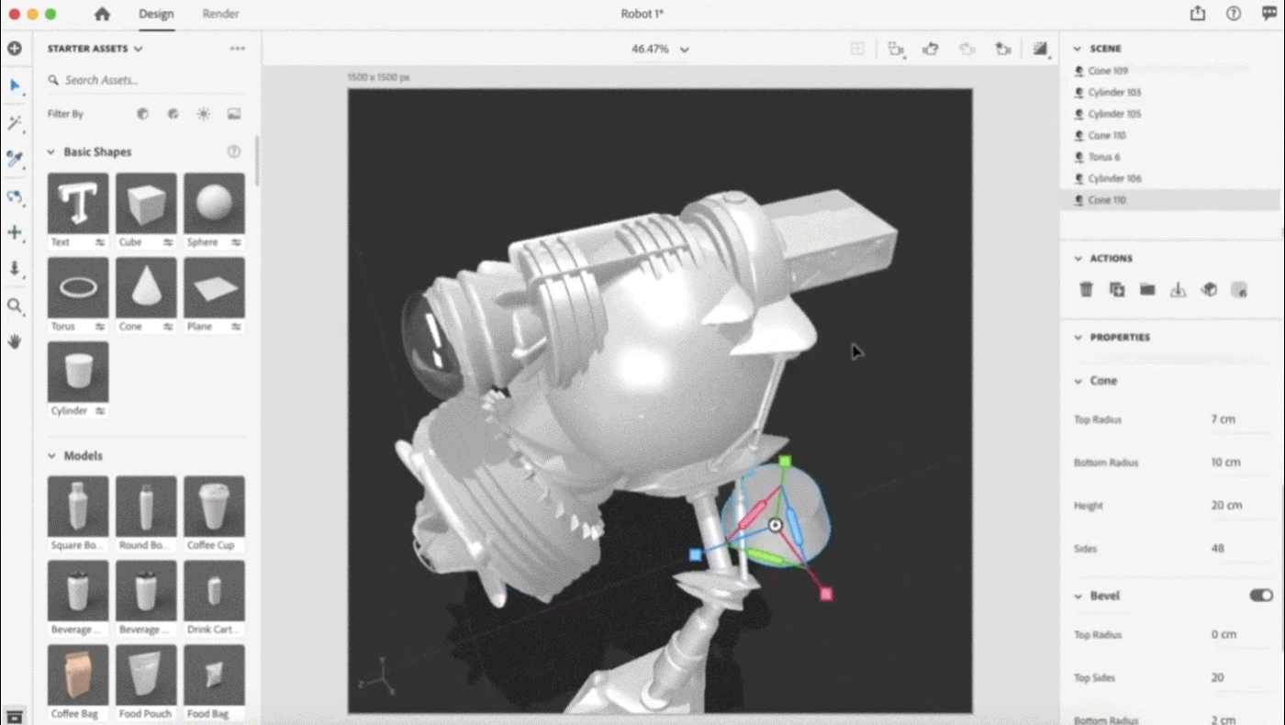Toggle the Bevel switch

point(1261,596)
